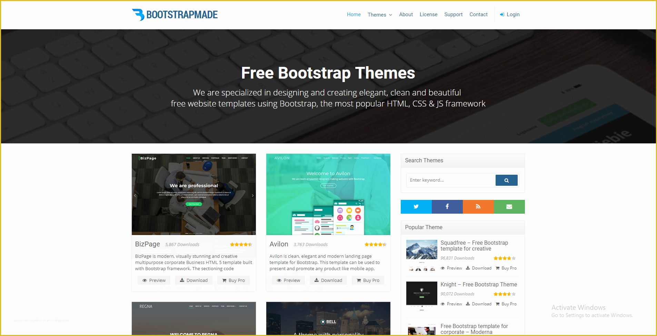Screen dimensions: 657x336
Task: Open the Moderna corporate template title
Action: coord(474,329)
